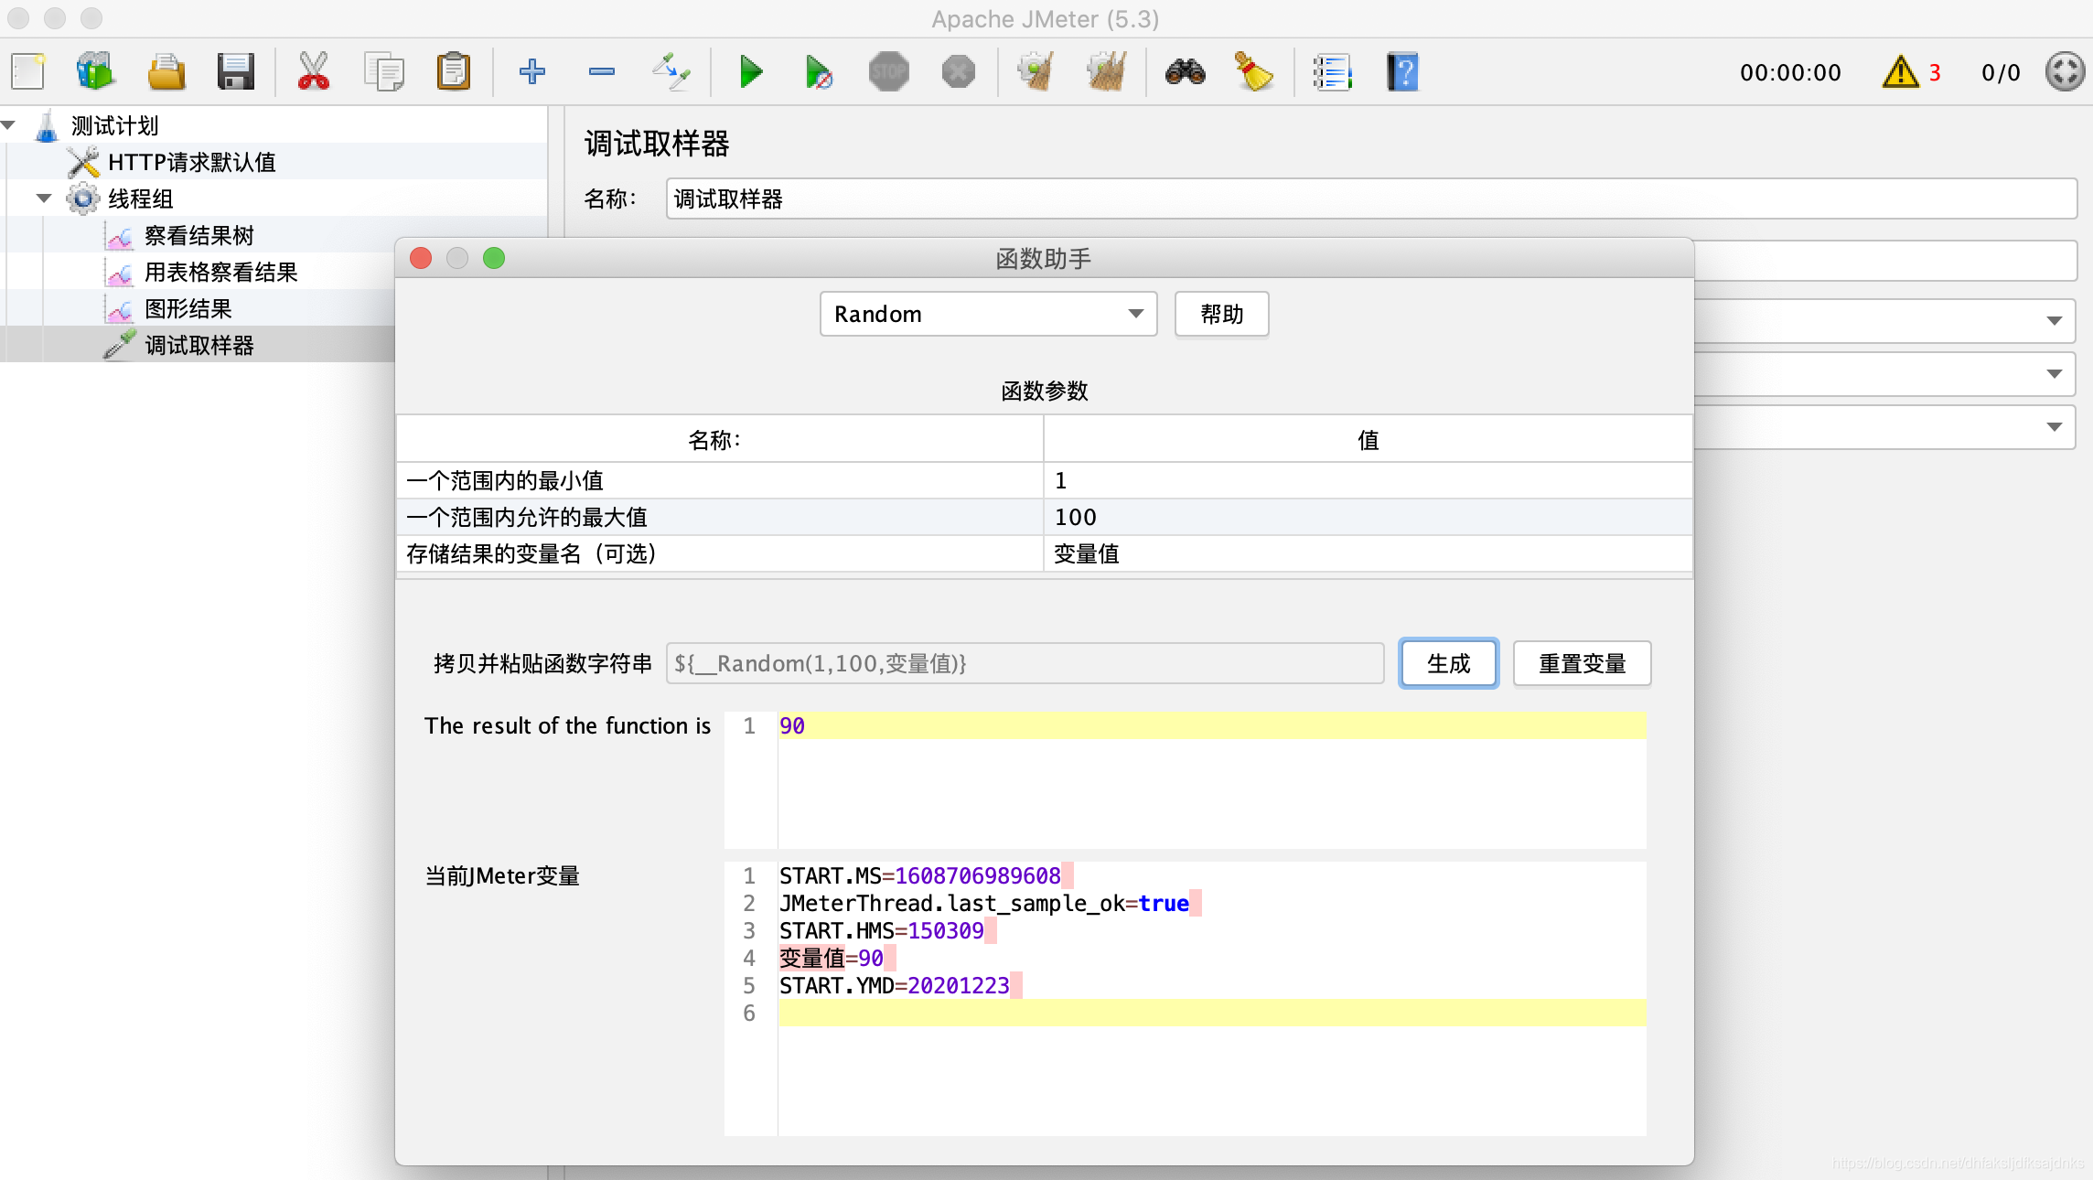Click the Cut scissors toolbar icon
Screen dimensions: 2093x1180
(x=313, y=71)
